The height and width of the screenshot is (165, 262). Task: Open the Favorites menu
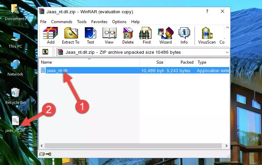(x=99, y=22)
